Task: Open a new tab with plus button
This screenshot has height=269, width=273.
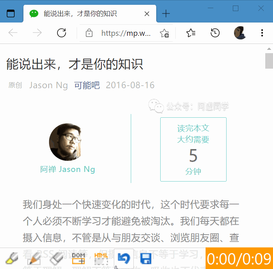Action: pos(166,14)
